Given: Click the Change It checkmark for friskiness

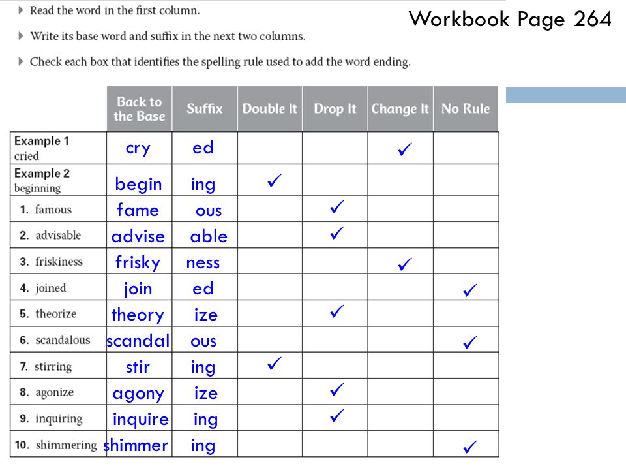Looking at the screenshot, I should 405,264.
